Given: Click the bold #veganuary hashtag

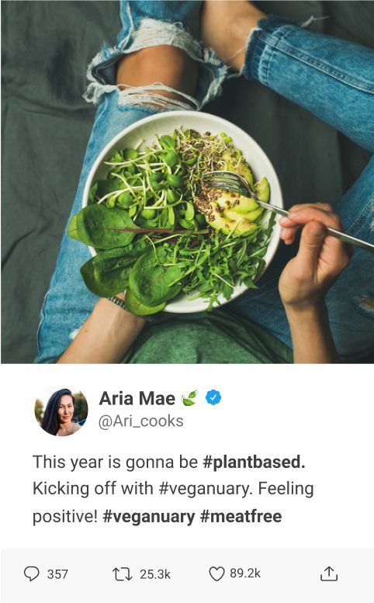Looking at the screenshot, I should [149, 517].
